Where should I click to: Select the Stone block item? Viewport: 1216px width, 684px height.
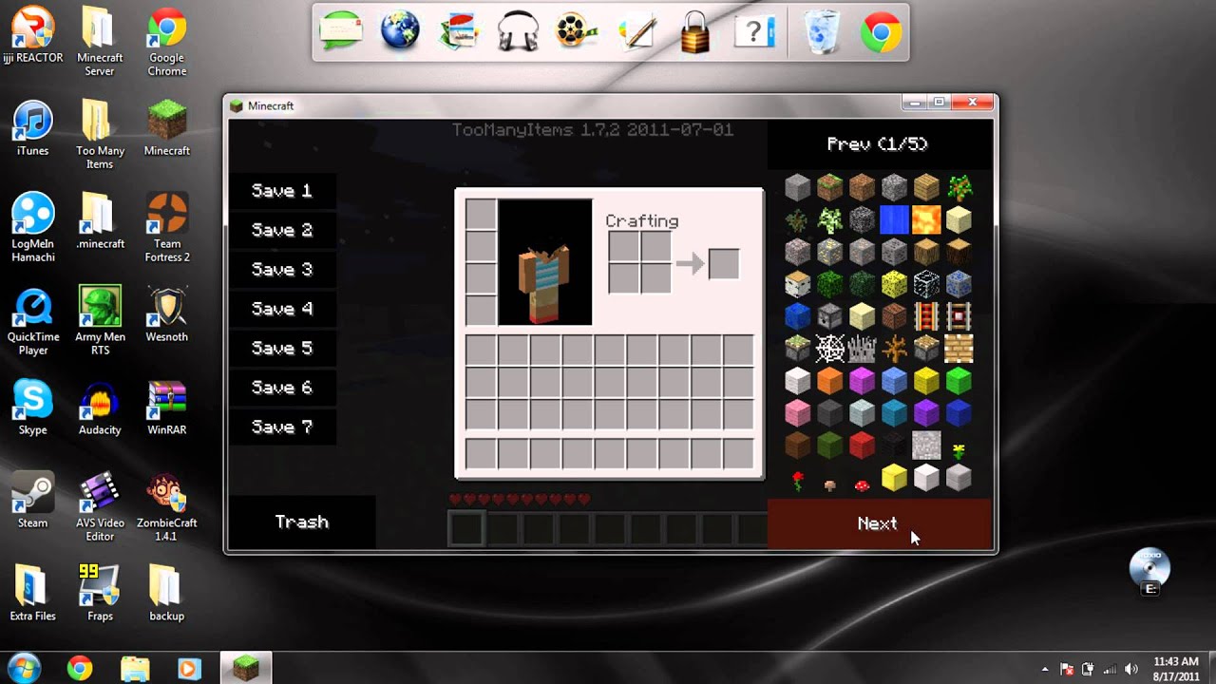(x=797, y=187)
